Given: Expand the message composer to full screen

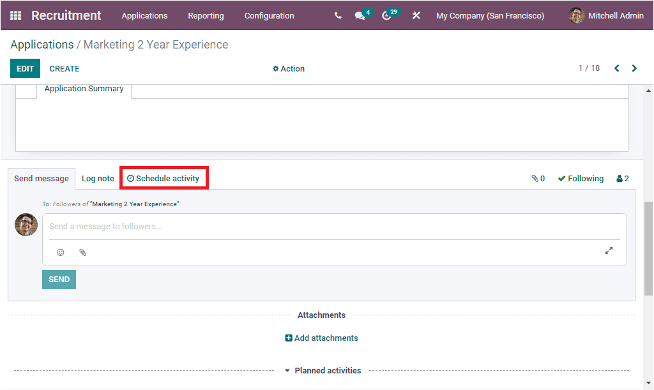Looking at the screenshot, I should tap(609, 251).
